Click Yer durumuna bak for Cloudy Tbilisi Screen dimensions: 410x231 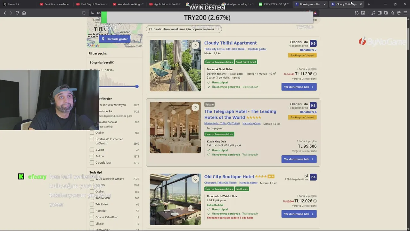click(x=299, y=87)
